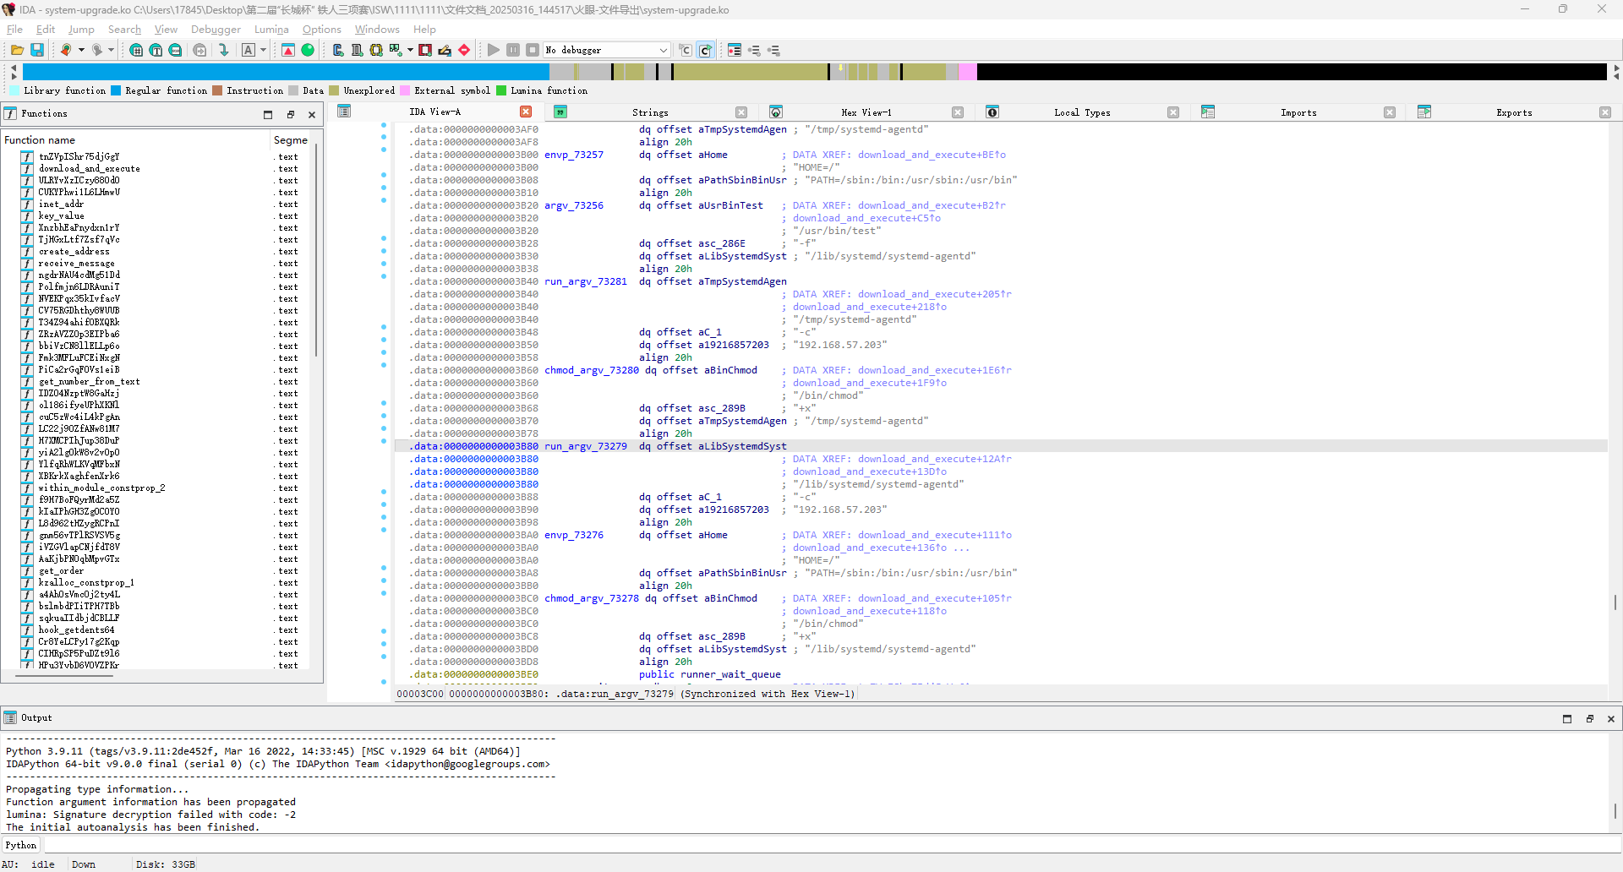The width and height of the screenshot is (1623, 872).
Task: Switch to the Imports tab
Action: [1298, 112]
